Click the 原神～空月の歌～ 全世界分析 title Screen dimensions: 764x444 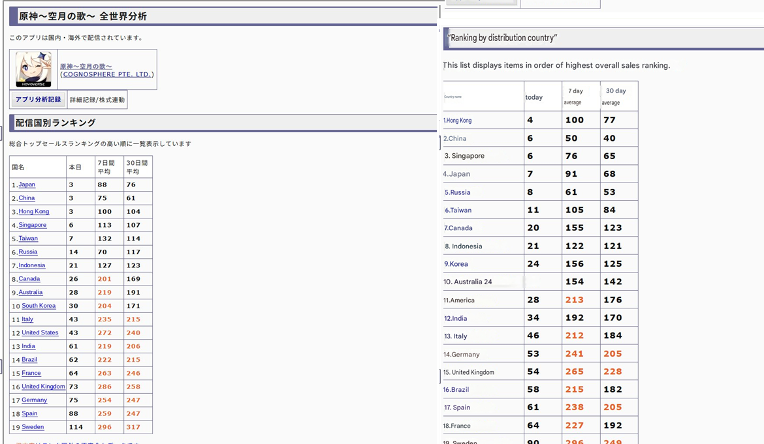pyautogui.click(x=83, y=16)
